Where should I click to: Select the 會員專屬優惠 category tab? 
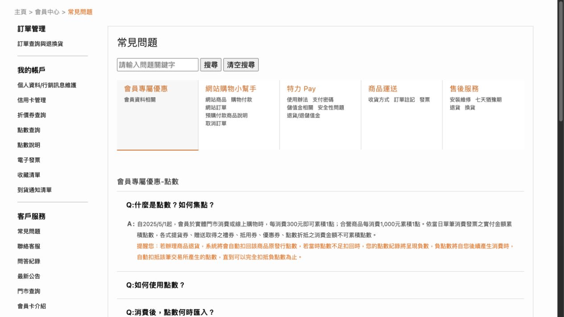(x=146, y=89)
